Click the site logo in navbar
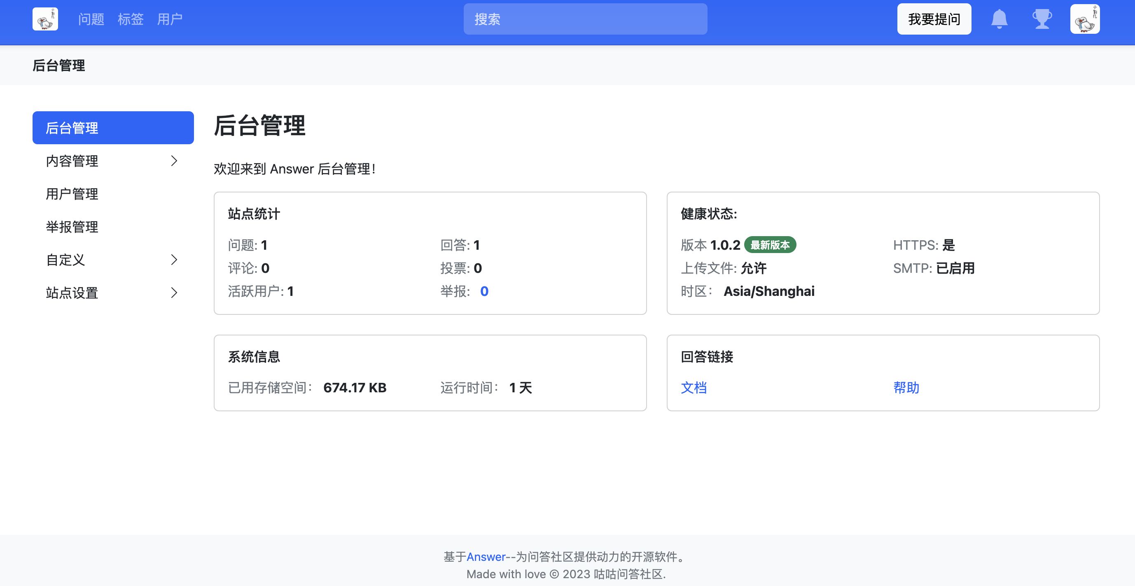 coord(45,19)
